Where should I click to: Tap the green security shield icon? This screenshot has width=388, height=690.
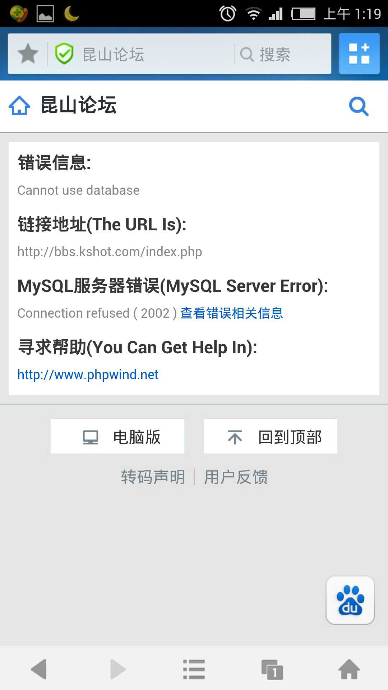click(x=64, y=54)
